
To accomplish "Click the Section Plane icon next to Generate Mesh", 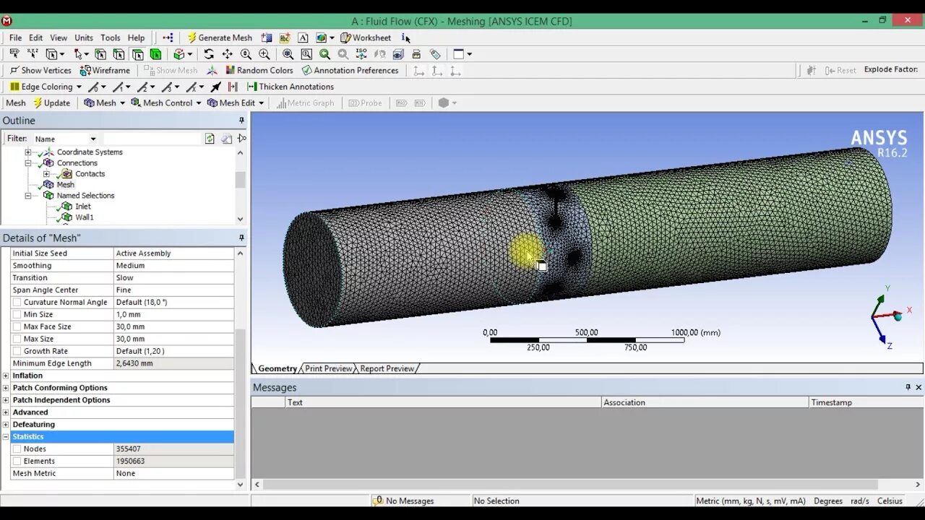I will (267, 38).
